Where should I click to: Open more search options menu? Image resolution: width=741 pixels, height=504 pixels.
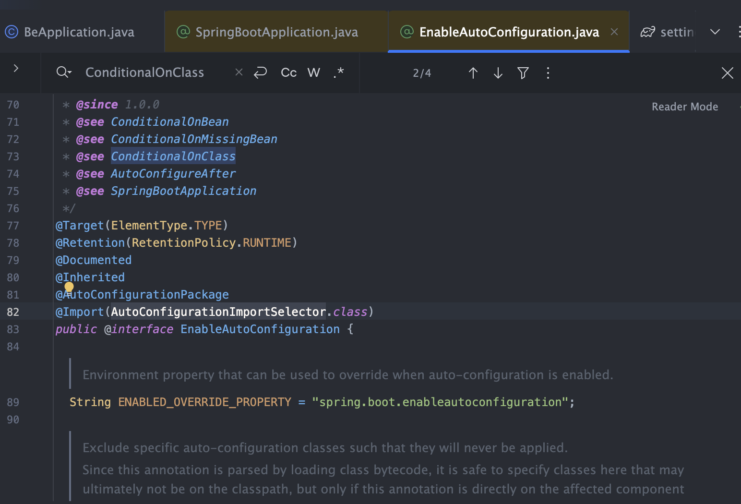coord(548,73)
